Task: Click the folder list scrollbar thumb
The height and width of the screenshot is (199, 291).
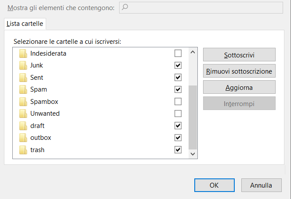Action: click(x=193, y=117)
